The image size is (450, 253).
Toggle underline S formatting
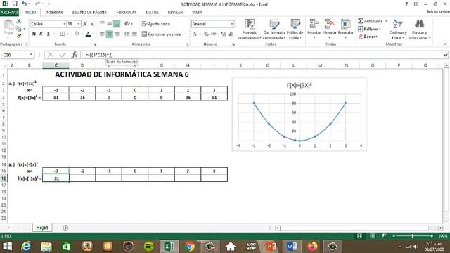pos(49,34)
